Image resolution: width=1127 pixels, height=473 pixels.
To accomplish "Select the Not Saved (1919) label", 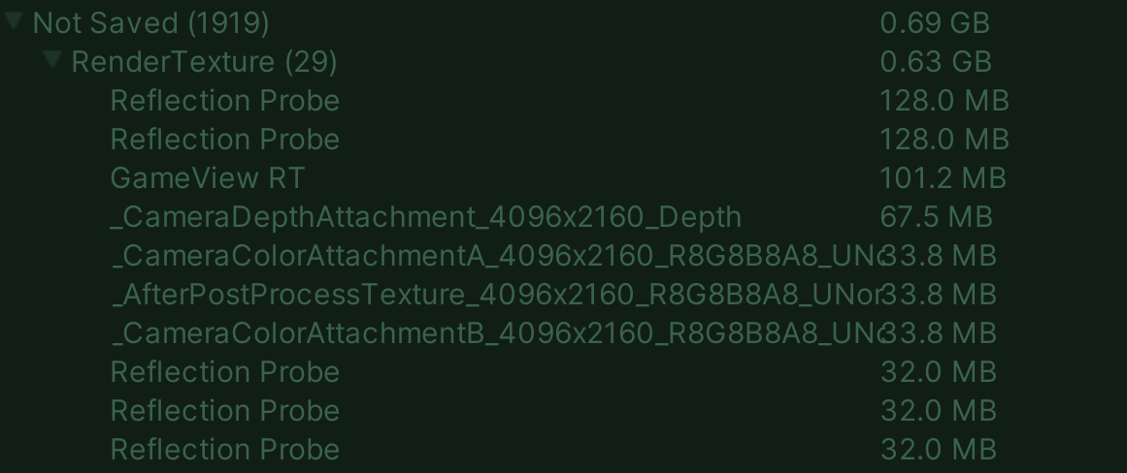I will [x=151, y=22].
